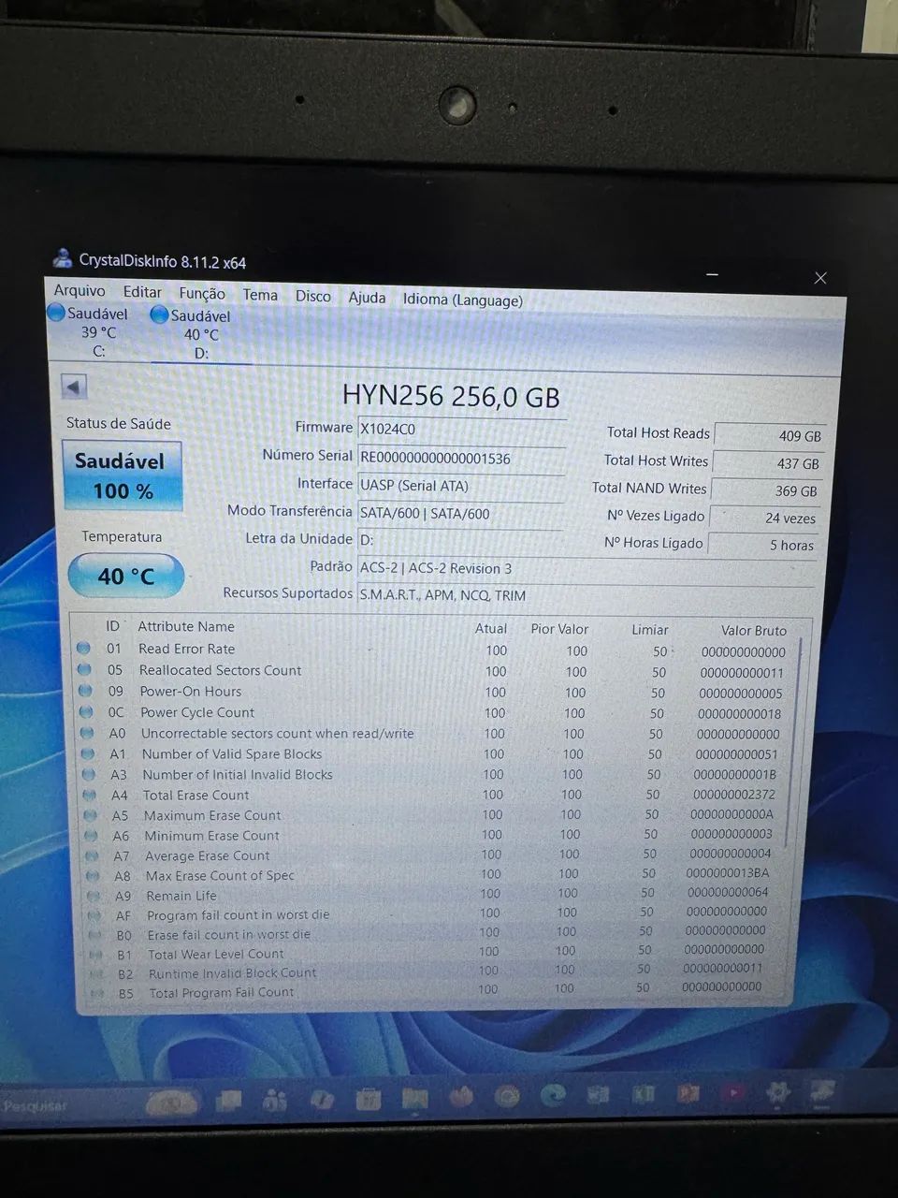Screen dimensions: 898x1198
Task: Click status orb of Remain Life row
Action: click(x=94, y=895)
